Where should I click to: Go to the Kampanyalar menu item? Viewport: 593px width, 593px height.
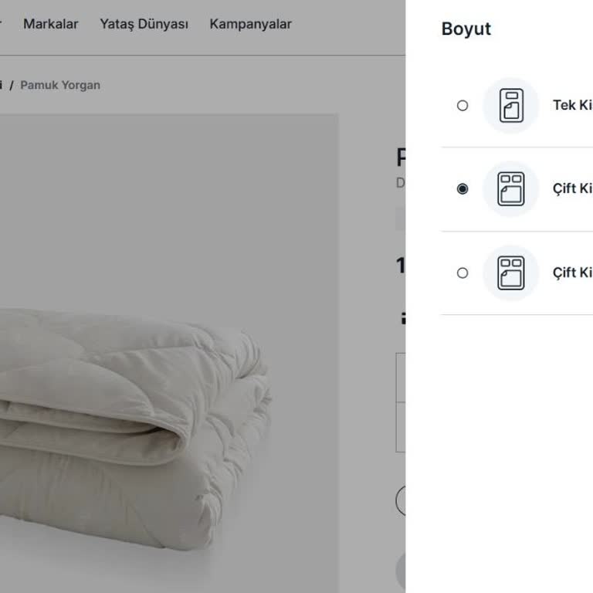[x=250, y=24]
